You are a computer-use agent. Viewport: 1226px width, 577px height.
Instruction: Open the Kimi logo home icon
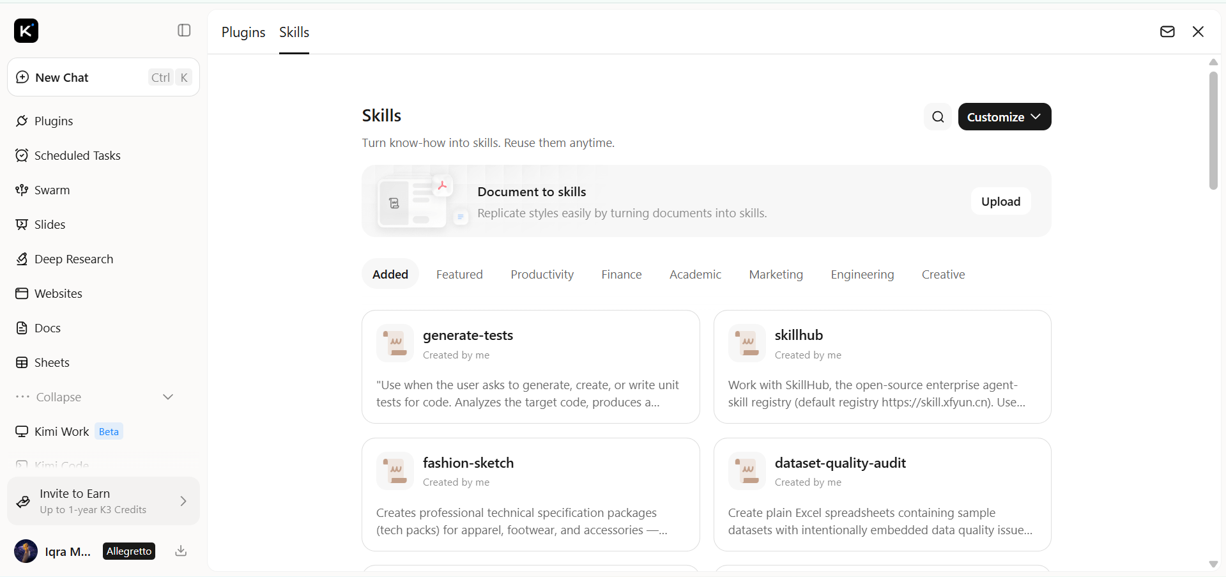(26, 31)
